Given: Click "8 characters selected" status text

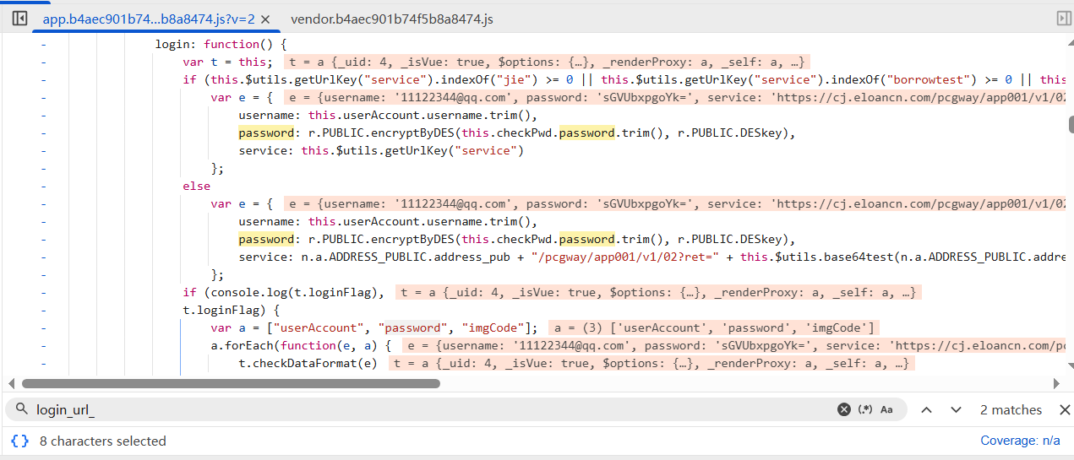Looking at the screenshot, I should pos(103,441).
